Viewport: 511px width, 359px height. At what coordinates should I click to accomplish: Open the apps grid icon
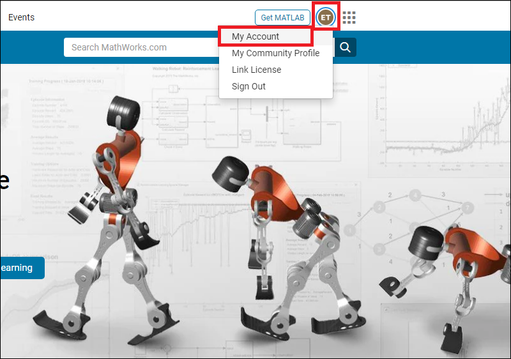pyautogui.click(x=349, y=17)
